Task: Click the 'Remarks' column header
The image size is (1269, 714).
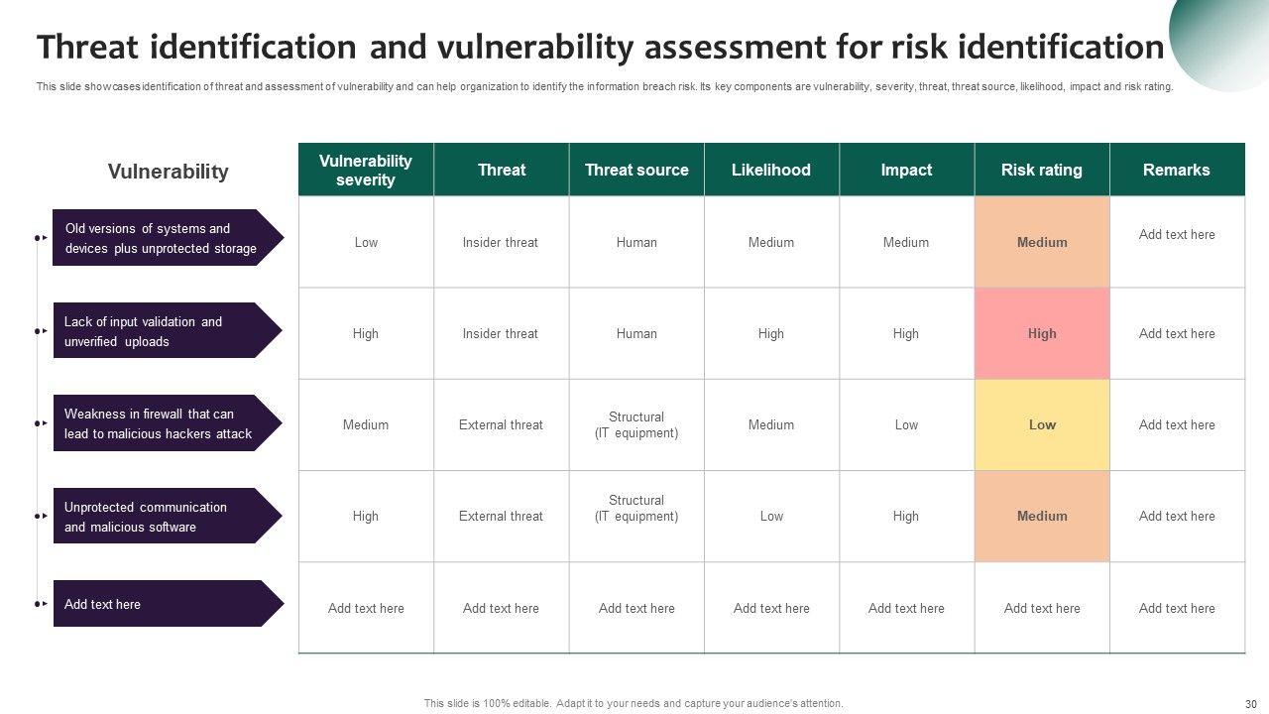Action: point(1177,171)
